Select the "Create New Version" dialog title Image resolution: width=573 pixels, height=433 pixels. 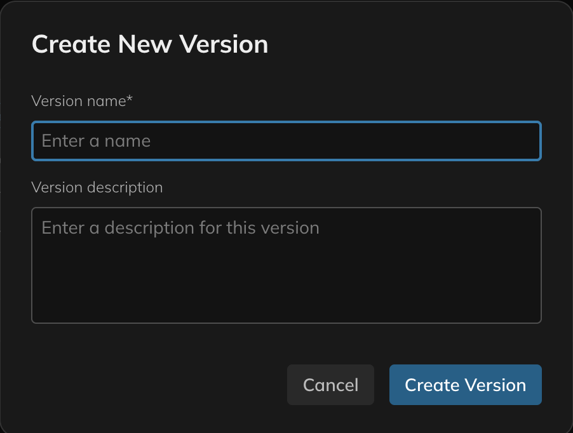pos(150,44)
